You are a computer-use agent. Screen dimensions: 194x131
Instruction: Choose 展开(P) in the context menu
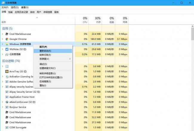(53, 47)
